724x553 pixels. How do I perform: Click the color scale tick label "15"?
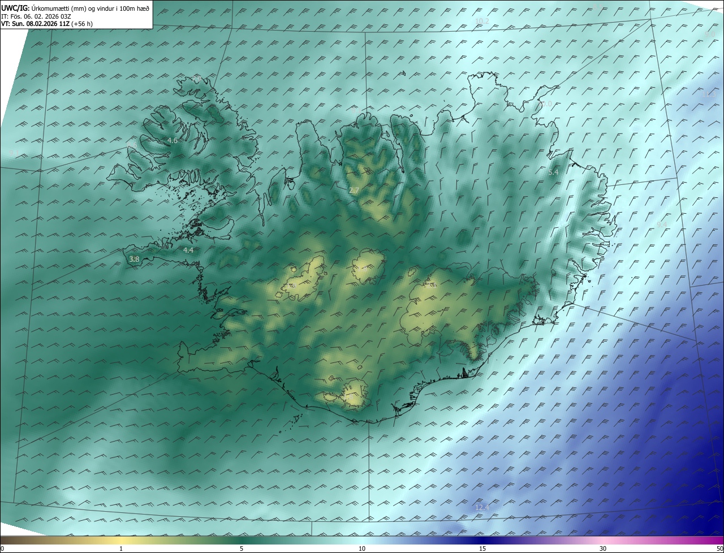pos(482,548)
